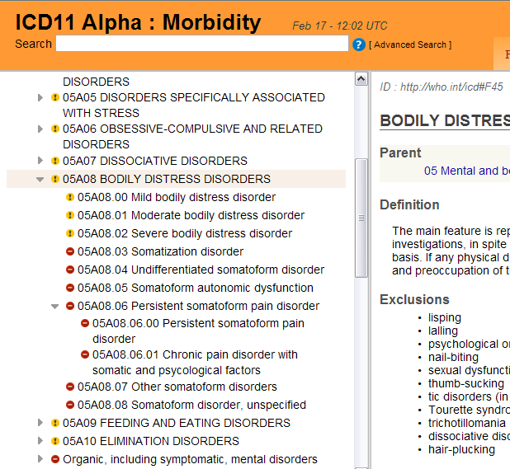Click yellow icon beside 05A10 Elimination Disorders
The height and width of the screenshot is (469, 510).
coord(55,441)
